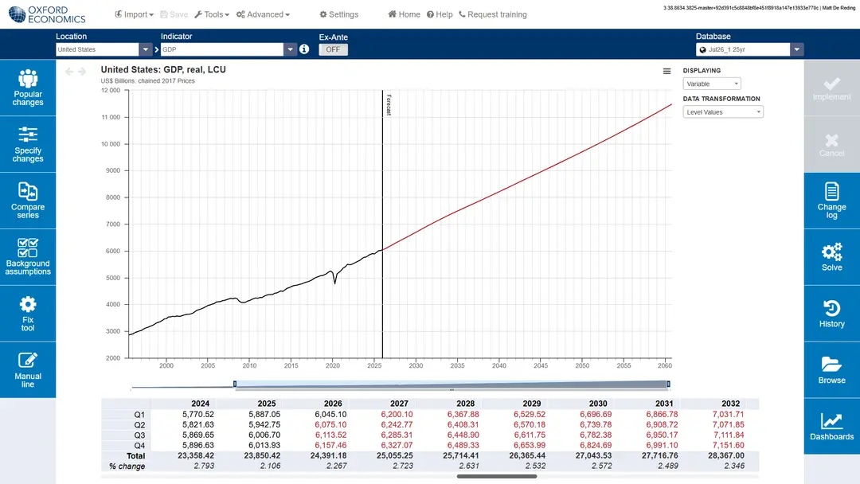Select the Specify changes tool
860x484 pixels.
click(x=27, y=144)
